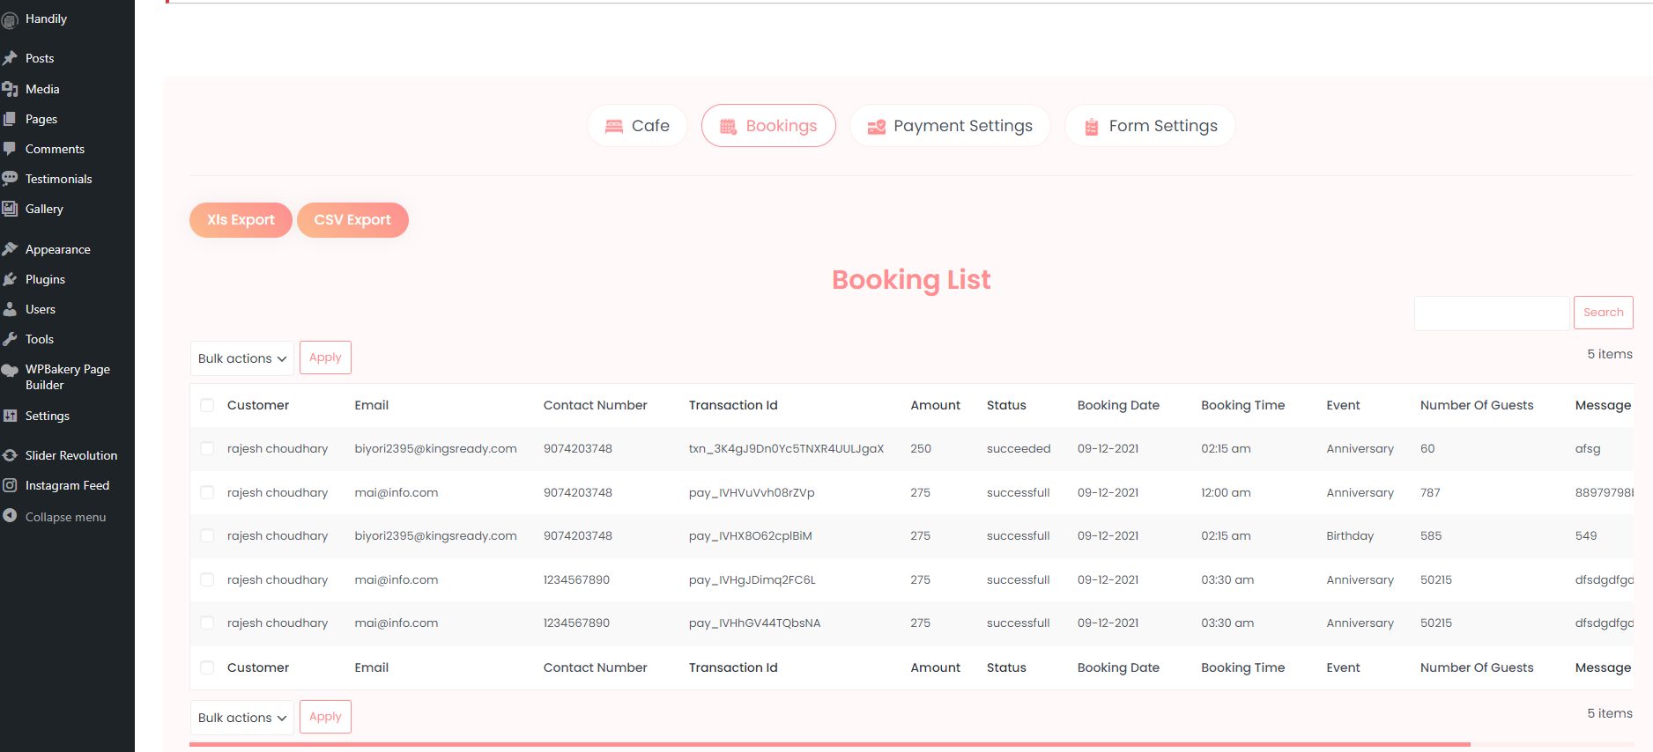
Task: Click the Xls Export button
Action: tap(241, 220)
